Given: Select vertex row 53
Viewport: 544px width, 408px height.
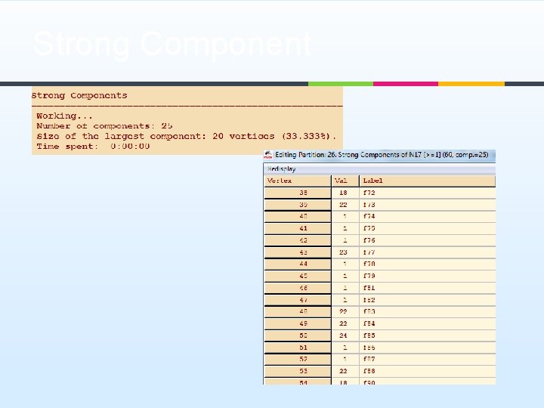Looking at the screenshot, I should pos(298,371).
